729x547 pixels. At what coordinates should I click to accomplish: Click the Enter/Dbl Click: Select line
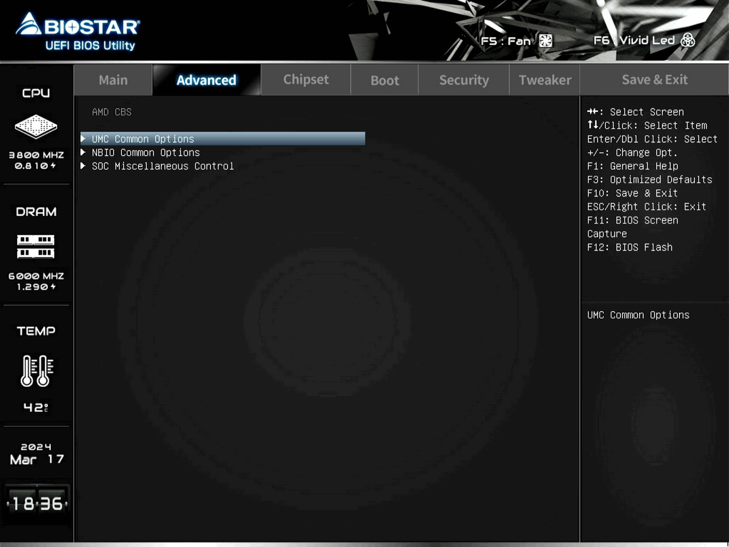[653, 139]
